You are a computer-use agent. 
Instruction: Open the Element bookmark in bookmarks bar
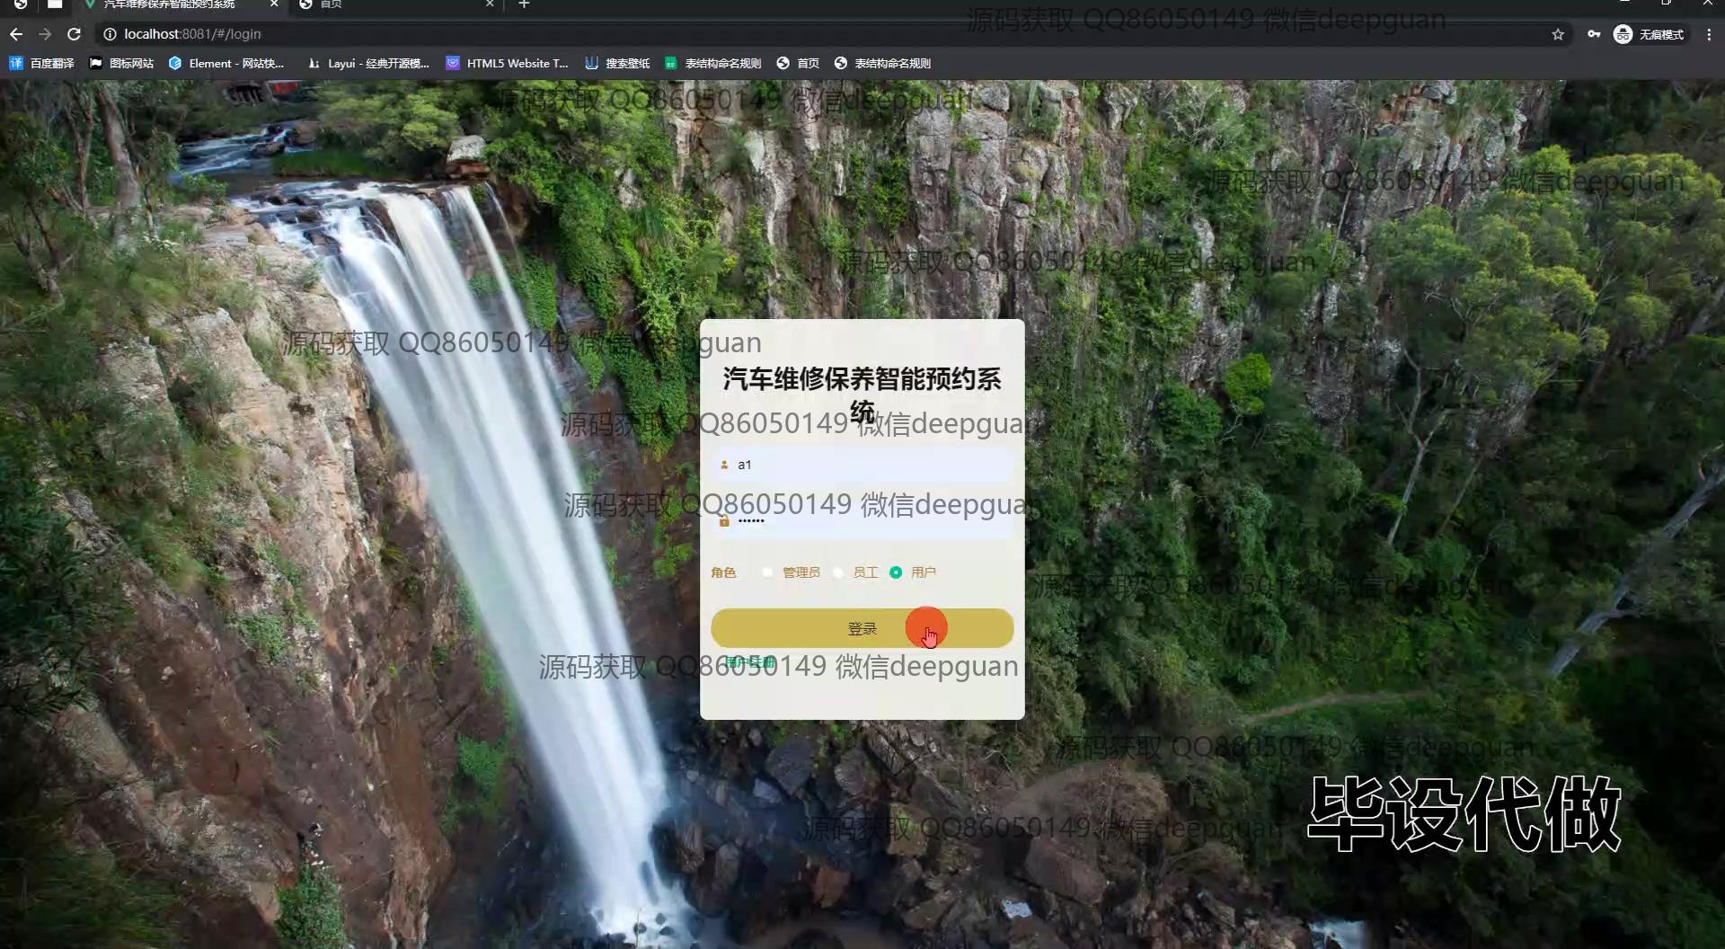click(x=226, y=63)
